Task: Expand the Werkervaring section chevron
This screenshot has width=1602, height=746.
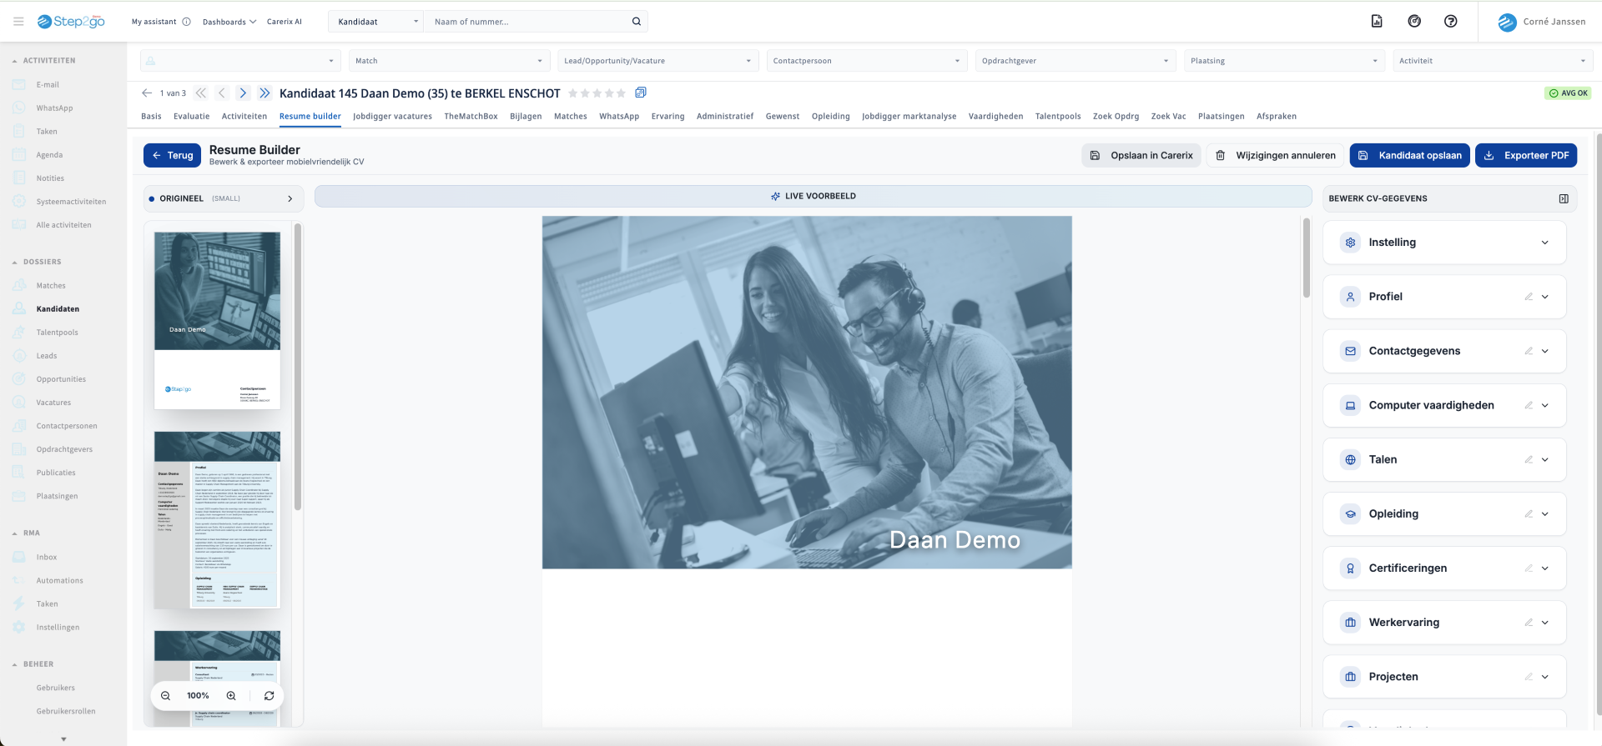Action: click(1544, 623)
